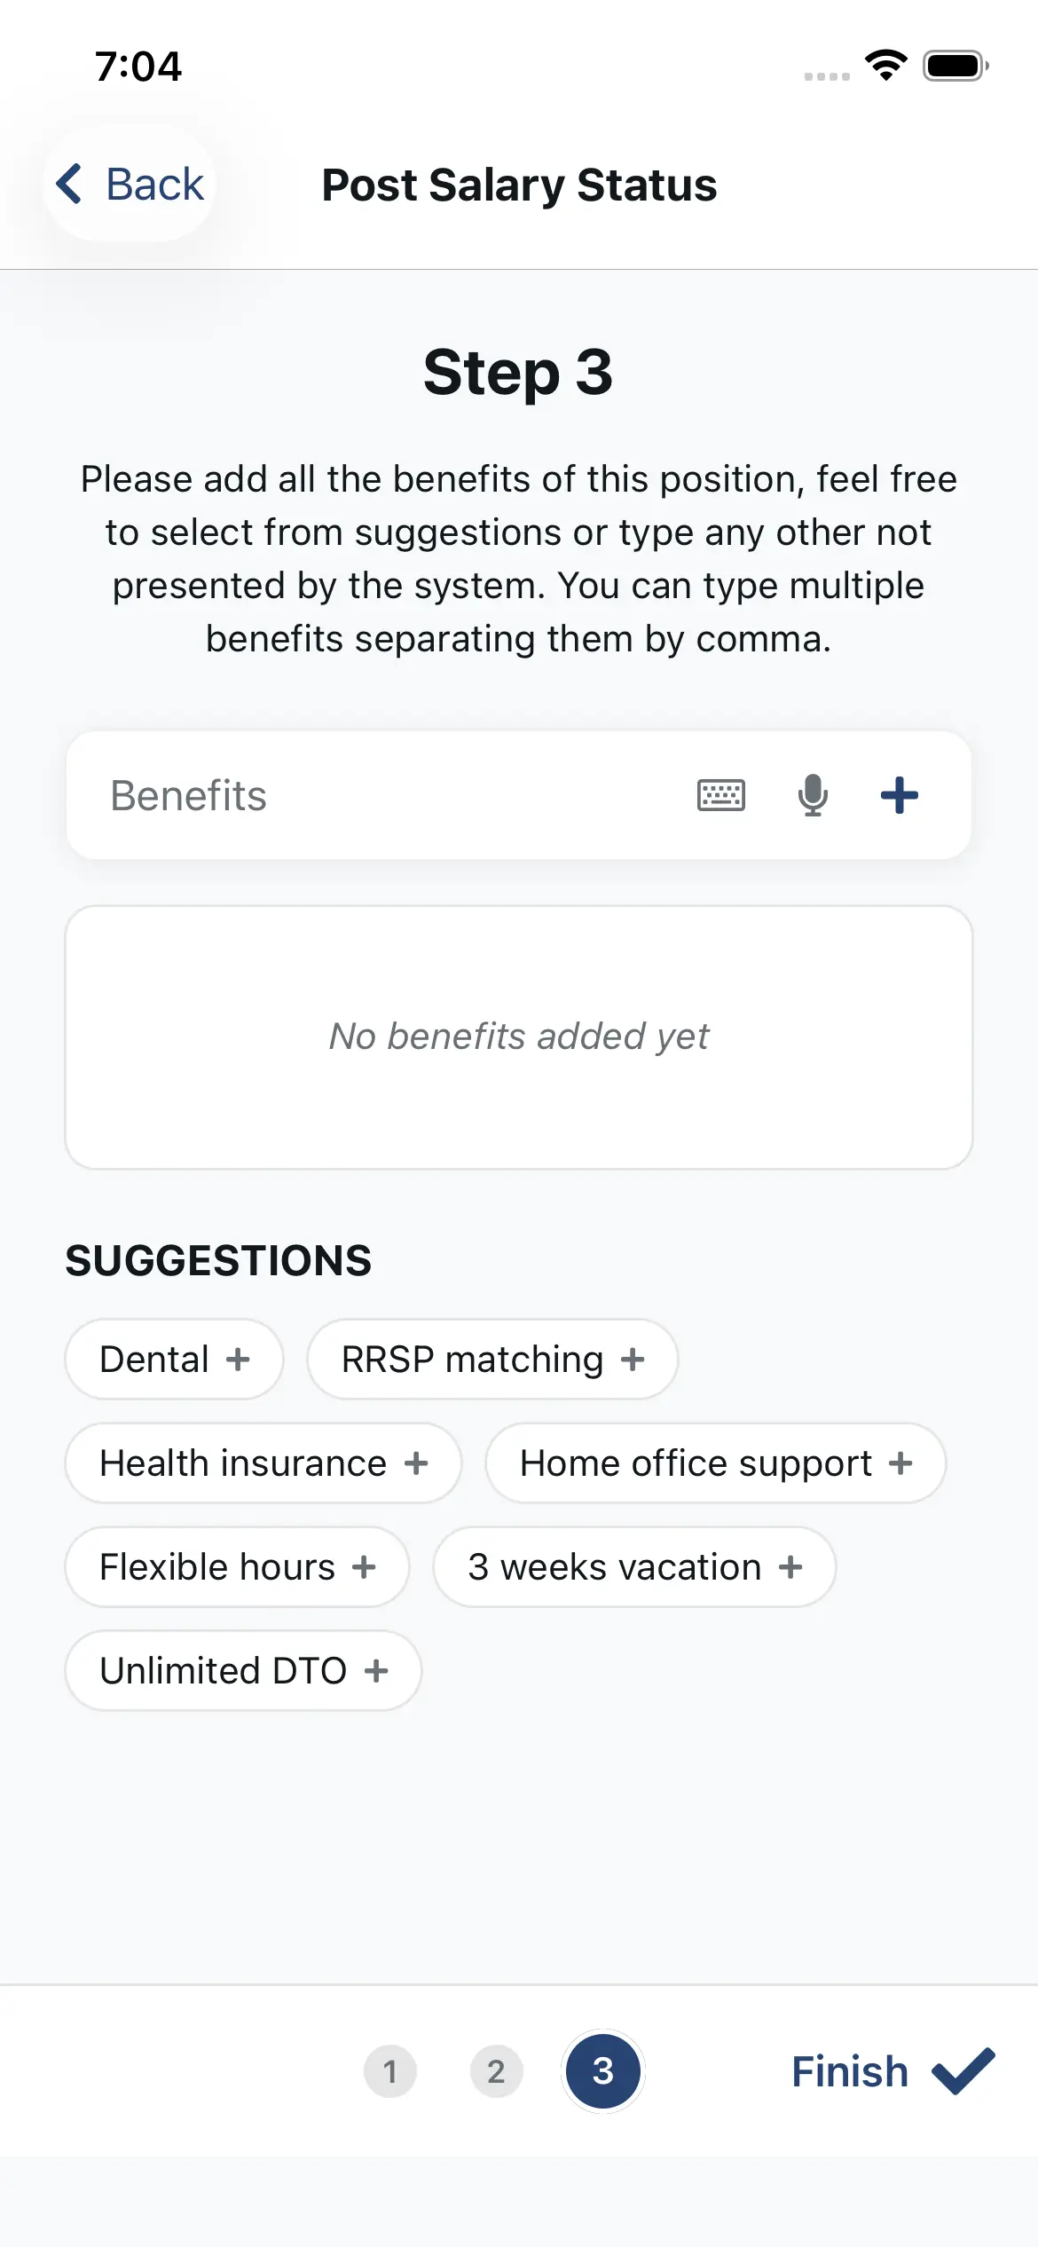Go to step 2 indicator
The width and height of the screenshot is (1038, 2247).
(496, 2072)
